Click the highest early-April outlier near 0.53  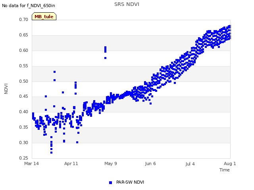(x=55, y=72)
